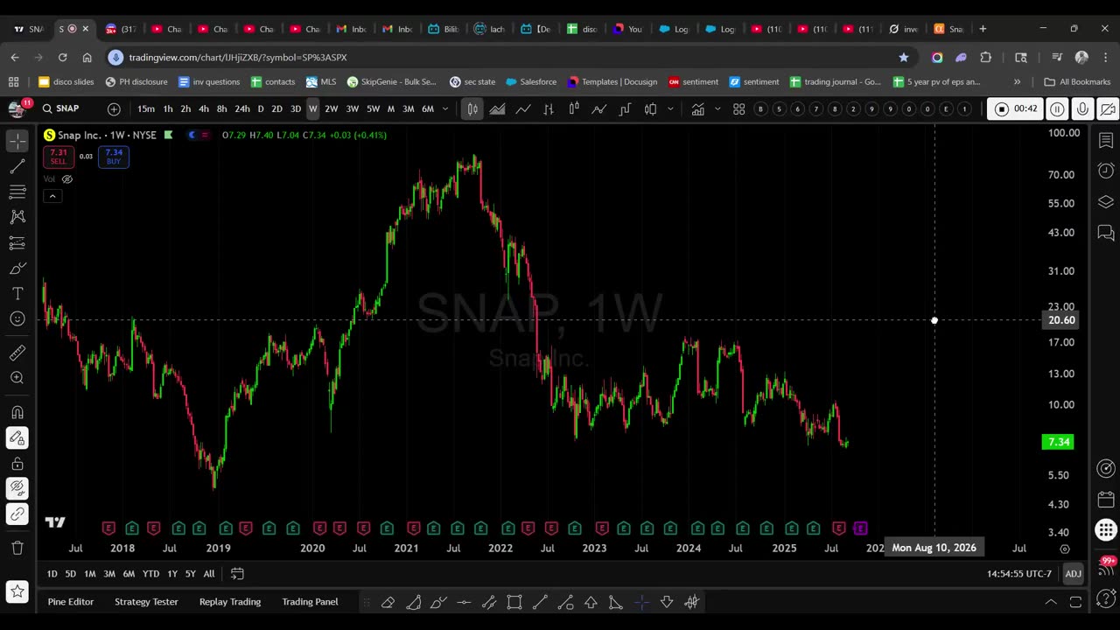Image resolution: width=1120 pixels, height=630 pixels.
Task: Open the SNAP symbol search box
Action: (x=59, y=108)
